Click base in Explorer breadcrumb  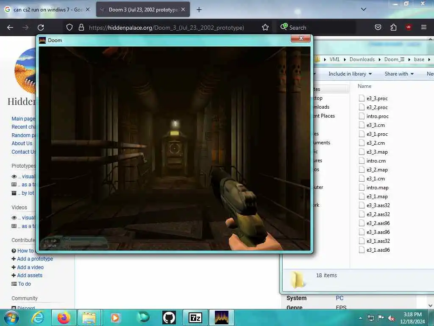pos(419,59)
